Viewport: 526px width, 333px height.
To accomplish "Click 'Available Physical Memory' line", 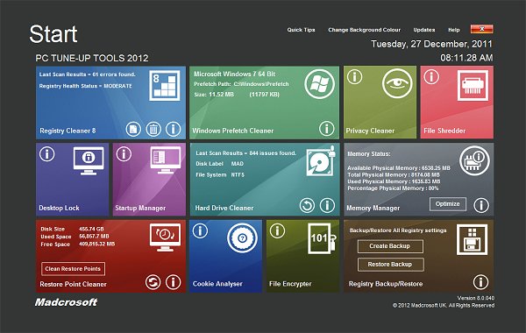I will [399, 168].
